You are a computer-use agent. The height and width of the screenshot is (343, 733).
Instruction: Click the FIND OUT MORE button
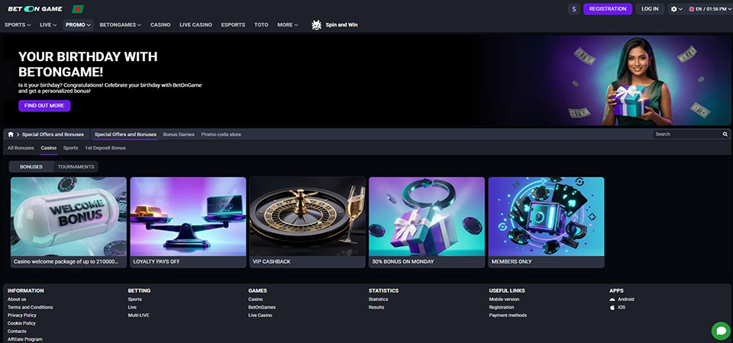click(x=44, y=106)
